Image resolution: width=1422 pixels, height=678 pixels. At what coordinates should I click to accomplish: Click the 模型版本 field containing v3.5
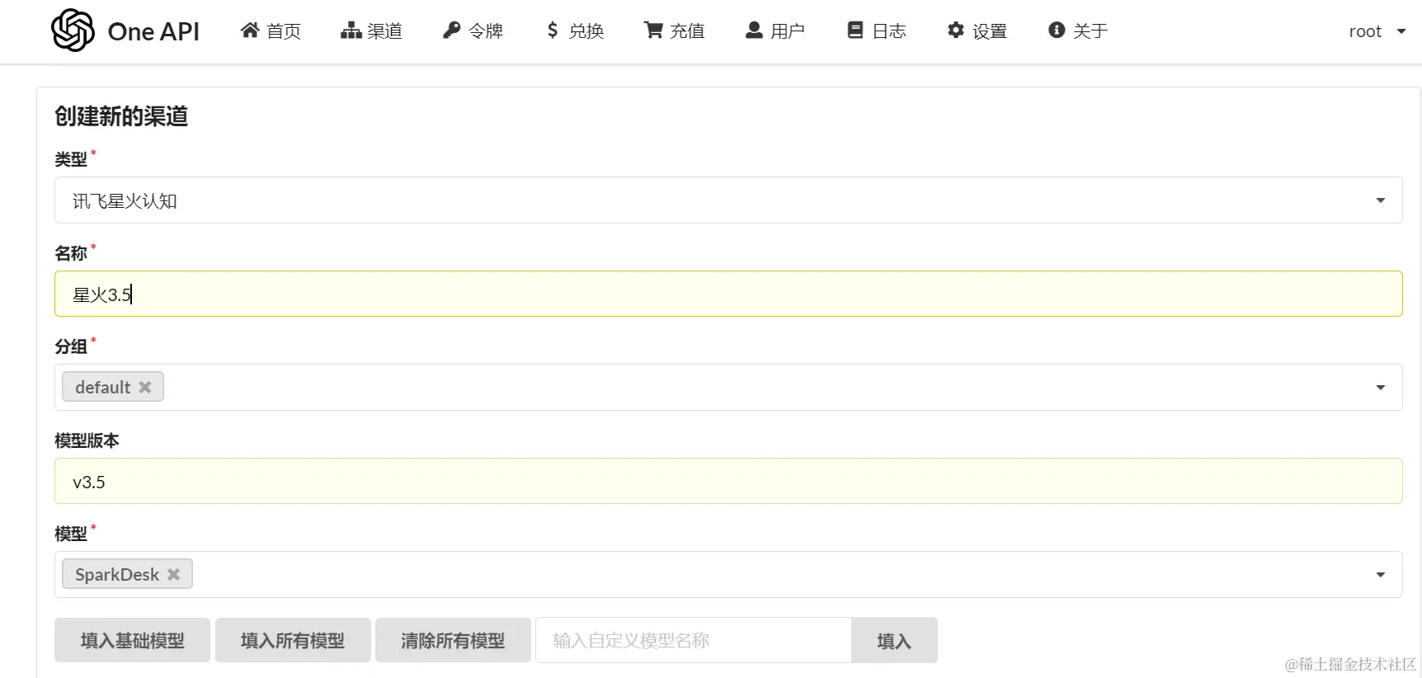pyautogui.click(x=728, y=481)
